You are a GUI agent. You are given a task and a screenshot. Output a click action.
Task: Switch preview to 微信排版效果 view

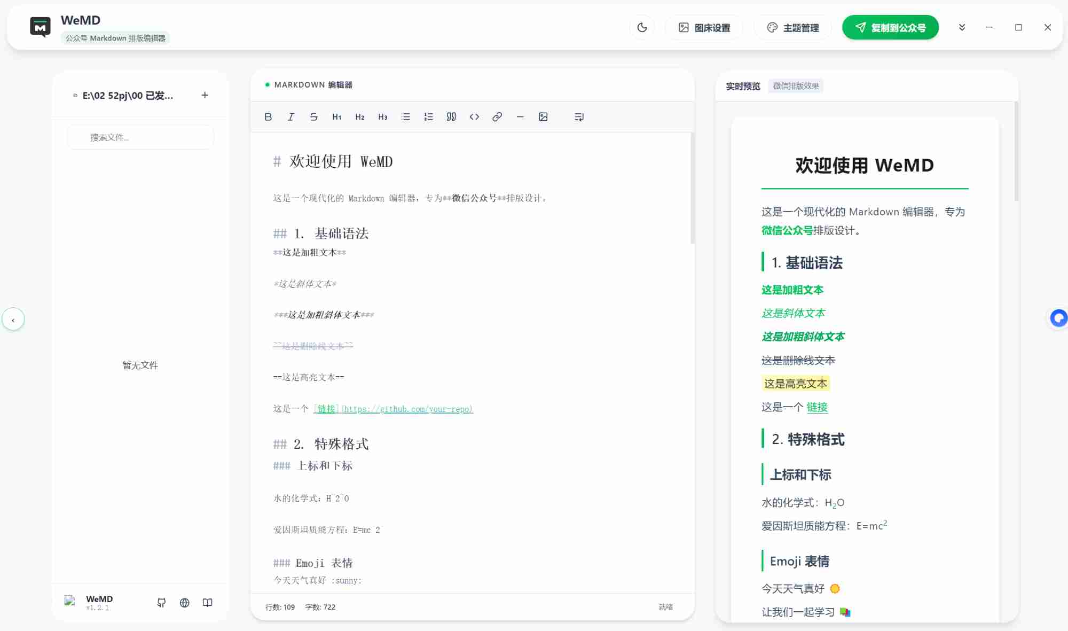796,86
